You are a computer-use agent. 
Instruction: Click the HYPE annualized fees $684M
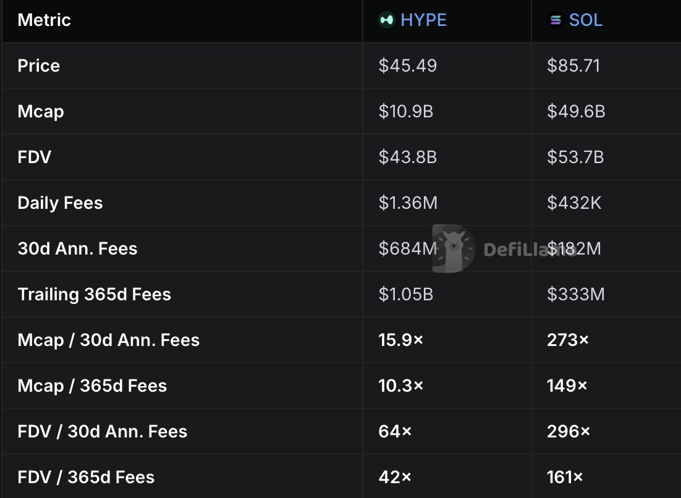(x=408, y=249)
